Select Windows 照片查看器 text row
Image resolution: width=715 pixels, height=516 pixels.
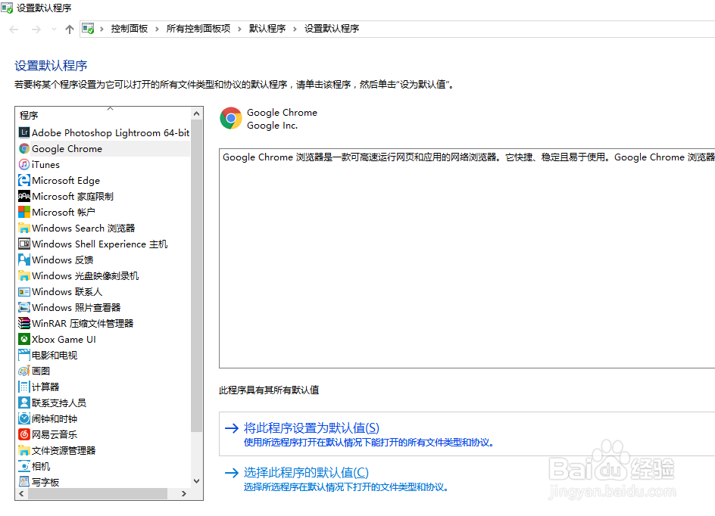point(76,307)
